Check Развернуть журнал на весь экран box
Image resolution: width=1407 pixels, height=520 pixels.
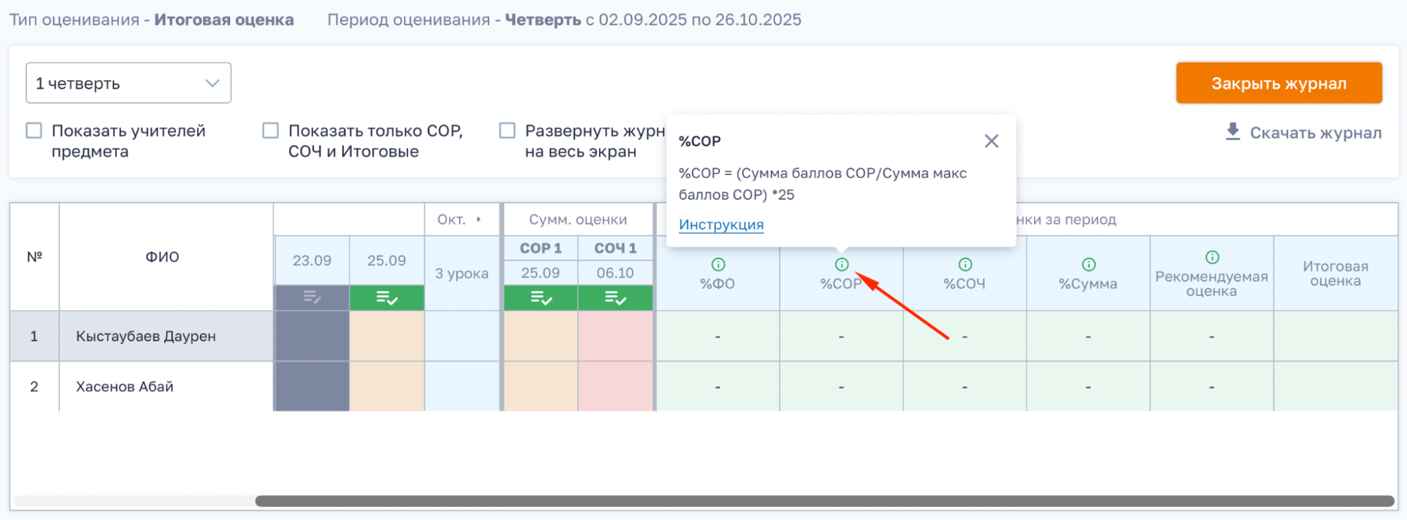tap(507, 131)
